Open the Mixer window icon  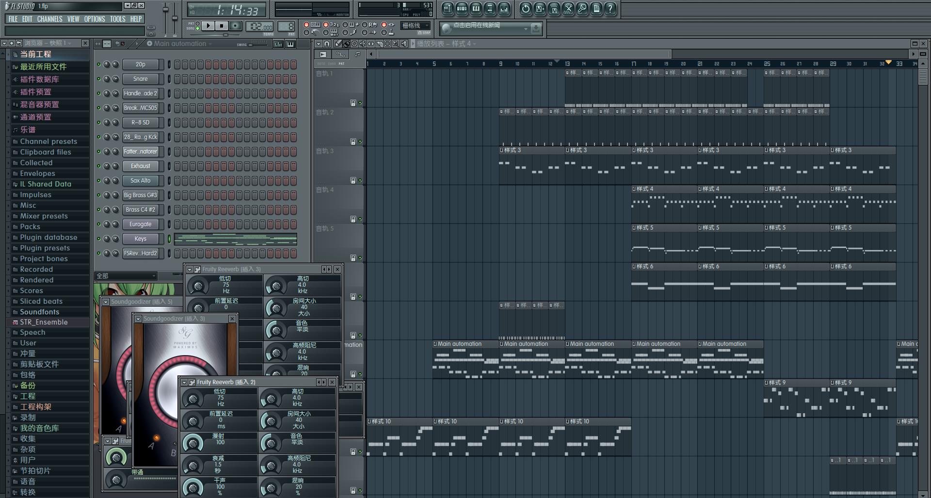(x=504, y=9)
